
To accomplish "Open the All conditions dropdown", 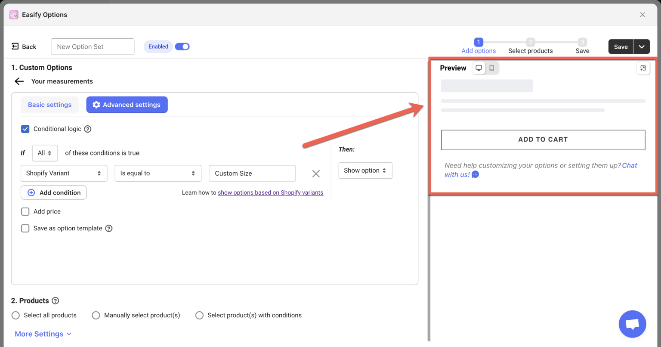I will coord(45,153).
